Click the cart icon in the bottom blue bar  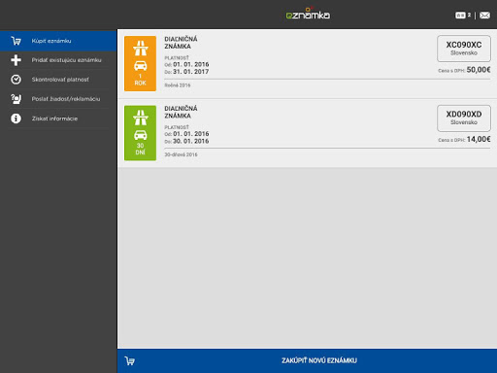130,360
